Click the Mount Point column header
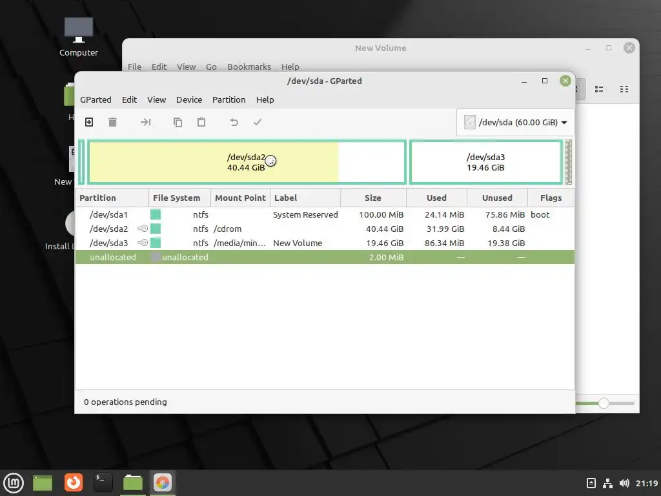Screen dimensions: 661x496 pyautogui.click(x=240, y=198)
